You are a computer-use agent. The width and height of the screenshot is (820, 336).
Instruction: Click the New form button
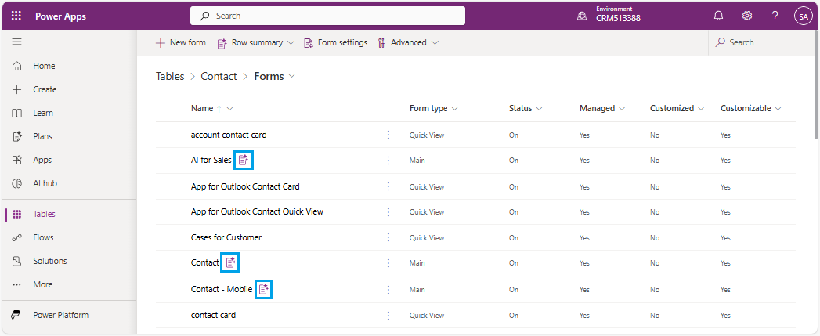[x=182, y=43]
